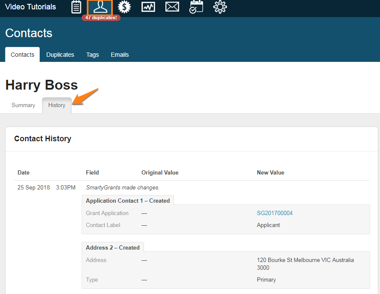Select the Emails tab
This screenshot has width=380, height=294.
pos(120,55)
